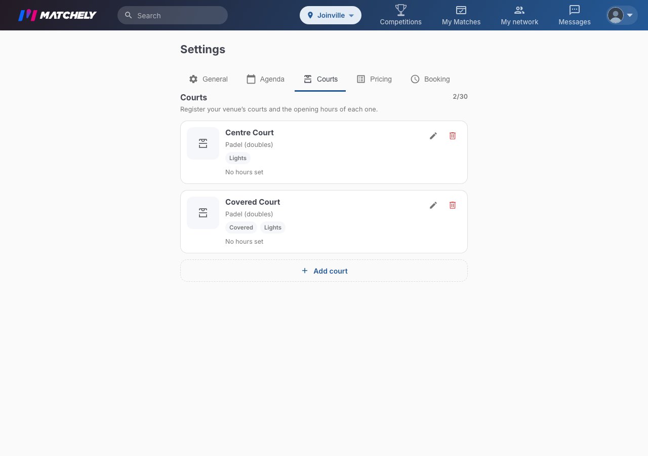Click the Lights tag on Covered Court
This screenshot has height=456, width=648.
(x=273, y=227)
